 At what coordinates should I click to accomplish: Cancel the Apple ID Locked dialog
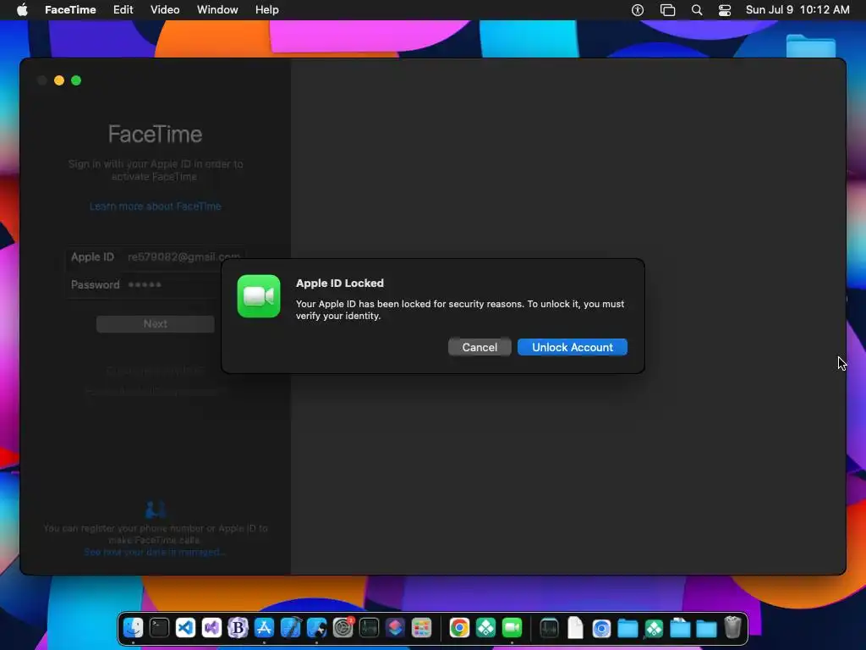tap(480, 347)
